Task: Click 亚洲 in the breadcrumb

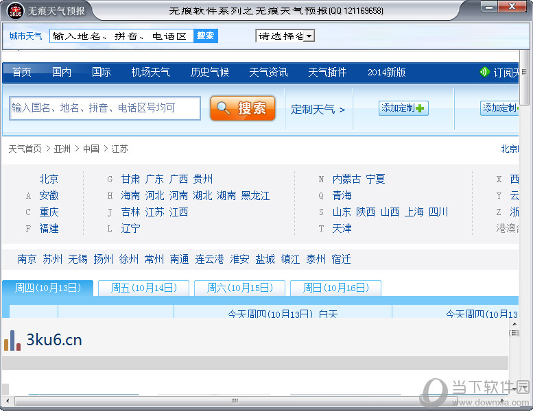Action: (62, 149)
